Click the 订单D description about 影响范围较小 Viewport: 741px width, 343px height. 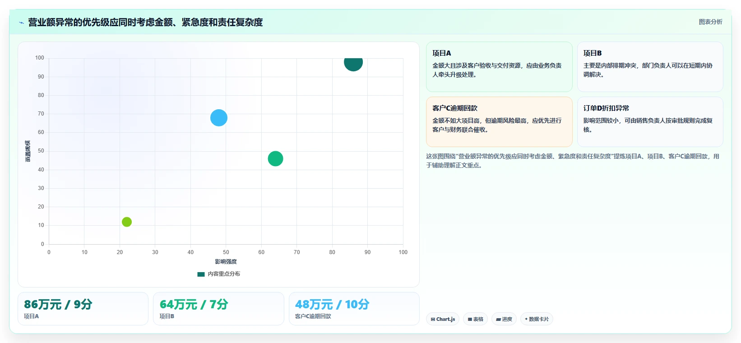(648, 125)
